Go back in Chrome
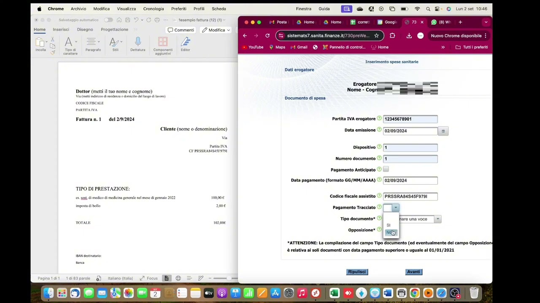This screenshot has height=303, width=540. click(x=245, y=36)
